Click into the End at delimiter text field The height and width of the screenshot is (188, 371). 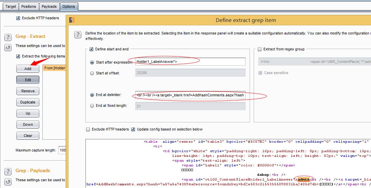190,95
